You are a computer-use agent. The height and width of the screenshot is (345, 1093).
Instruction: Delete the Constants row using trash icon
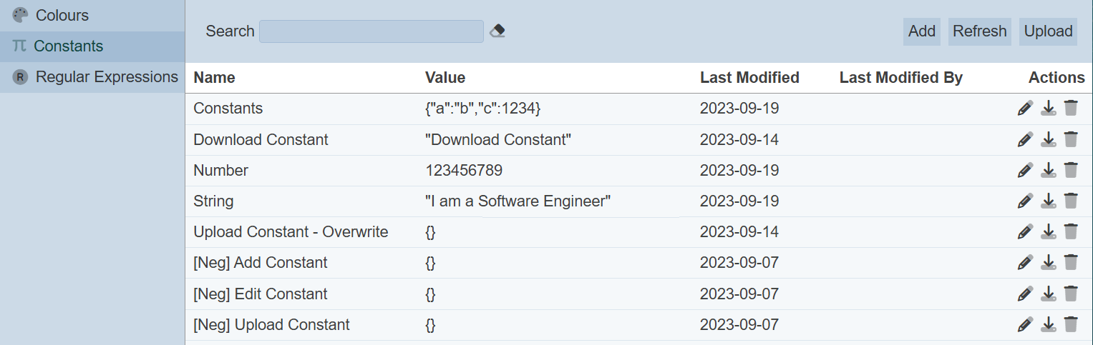(1071, 109)
